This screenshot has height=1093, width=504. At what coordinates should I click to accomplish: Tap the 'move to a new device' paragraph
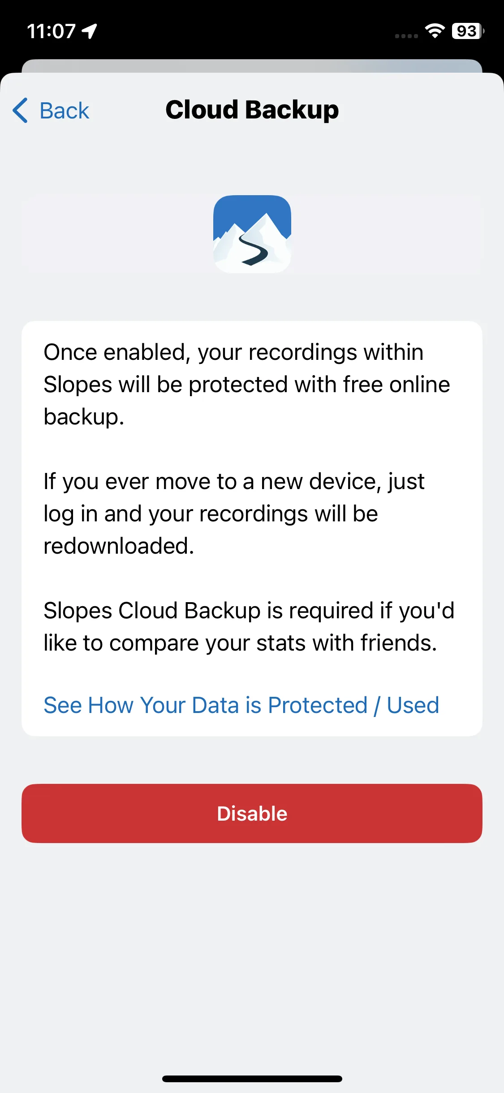[234, 514]
